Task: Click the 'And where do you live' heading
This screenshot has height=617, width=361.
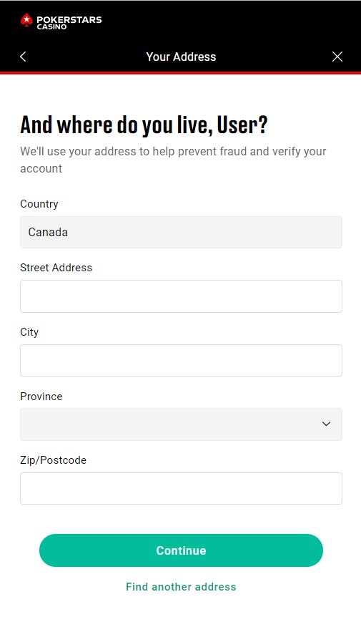Action: tap(144, 125)
